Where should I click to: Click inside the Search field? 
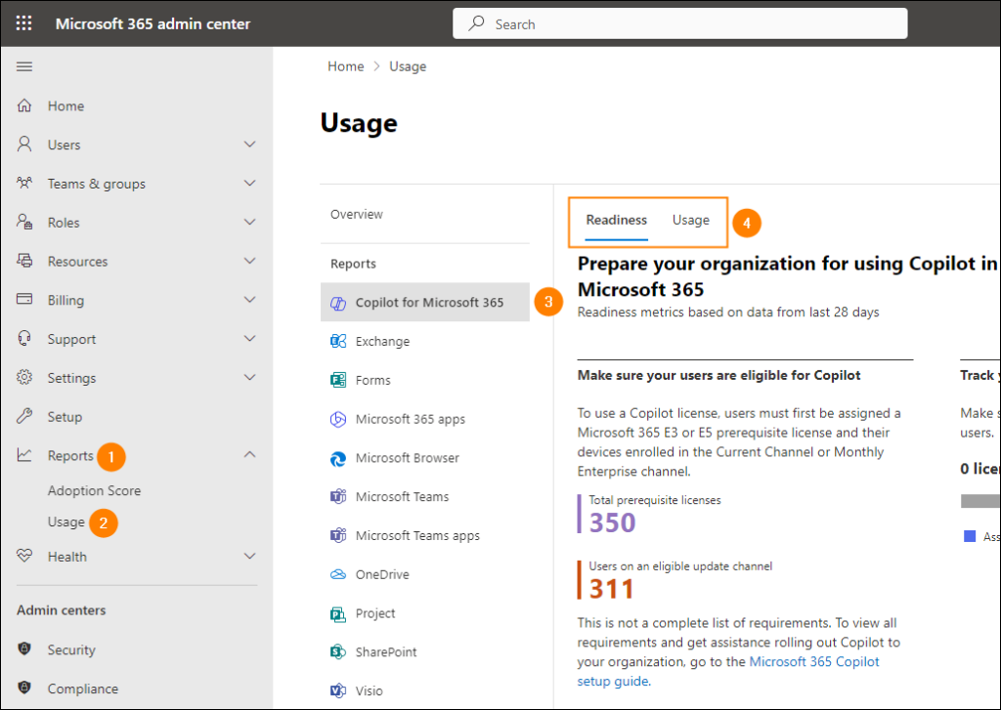679,22
